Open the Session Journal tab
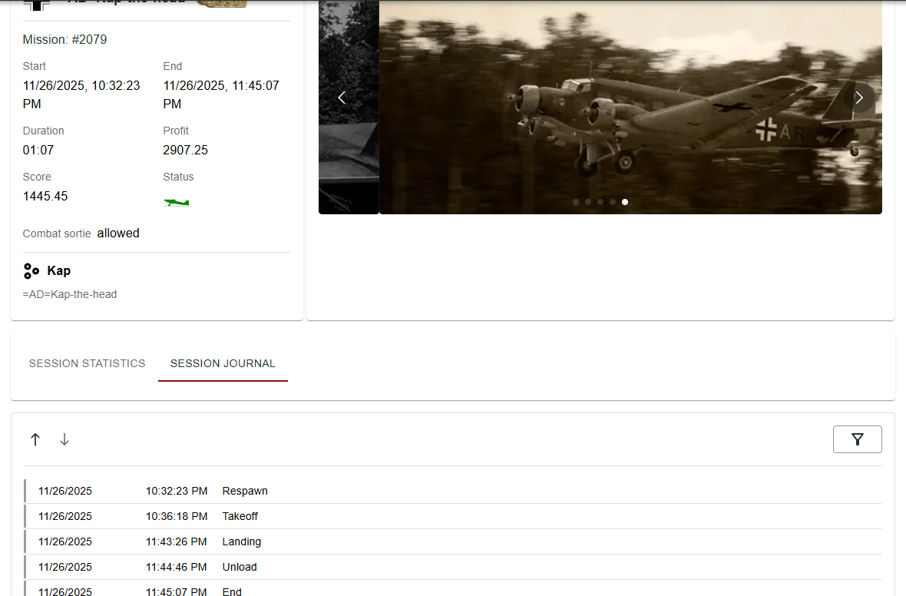This screenshot has height=596, width=906. [x=223, y=363]
